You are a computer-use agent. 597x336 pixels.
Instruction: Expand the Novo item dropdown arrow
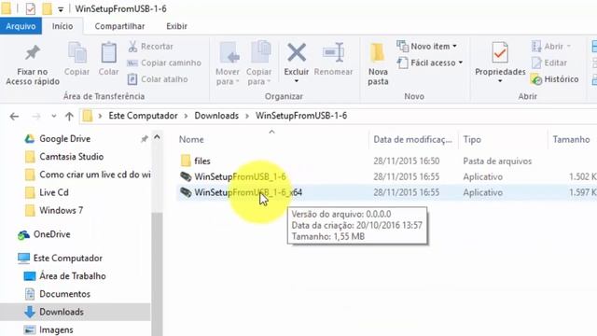(x=455, y=47)
